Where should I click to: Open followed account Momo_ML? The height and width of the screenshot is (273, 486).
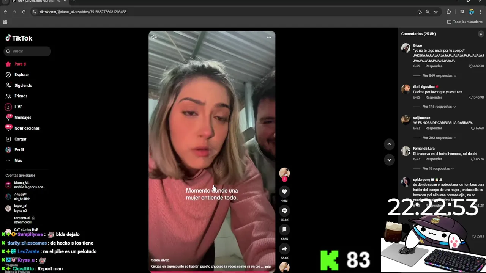(25, 185)
